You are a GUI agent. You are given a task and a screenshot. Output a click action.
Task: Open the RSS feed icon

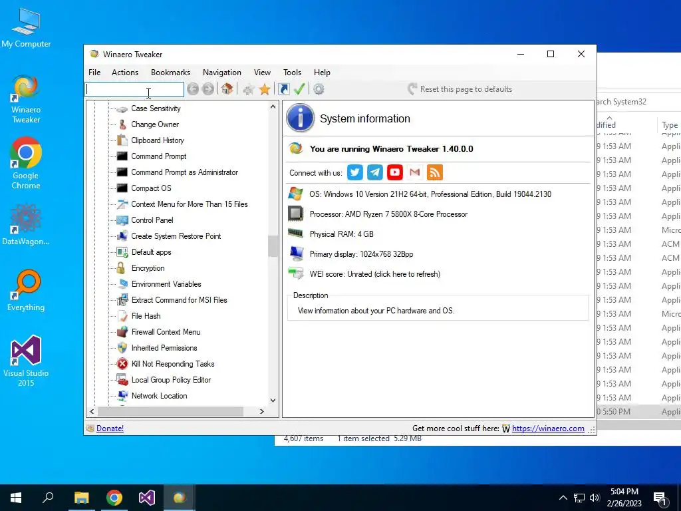[x=435, y=172]
